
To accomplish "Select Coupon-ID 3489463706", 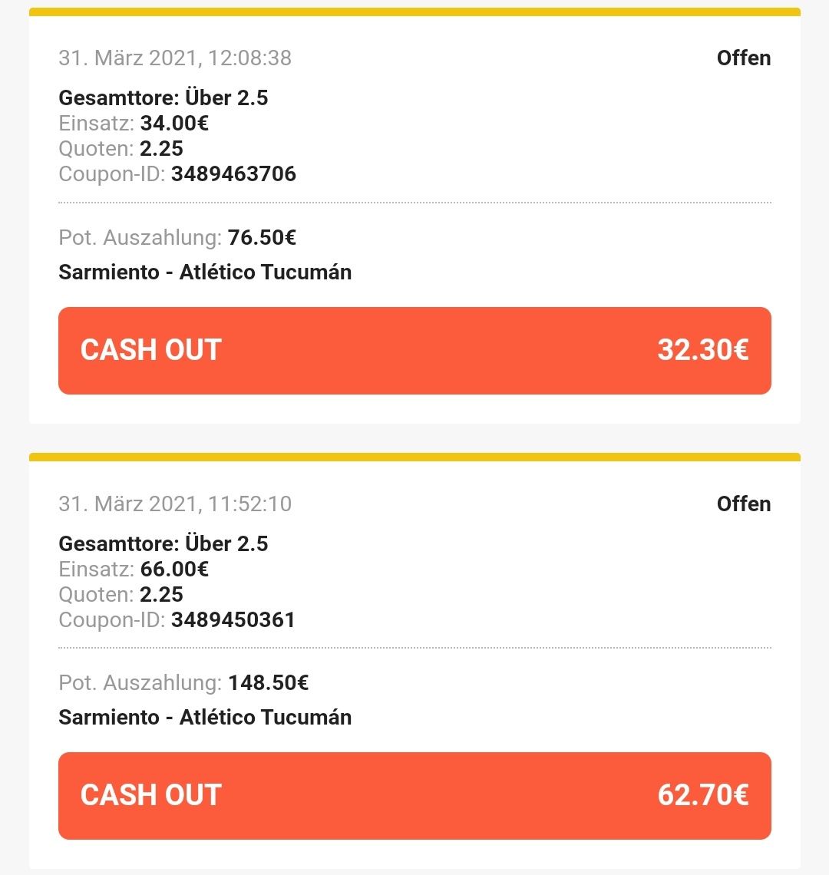I will click(233, 174).
